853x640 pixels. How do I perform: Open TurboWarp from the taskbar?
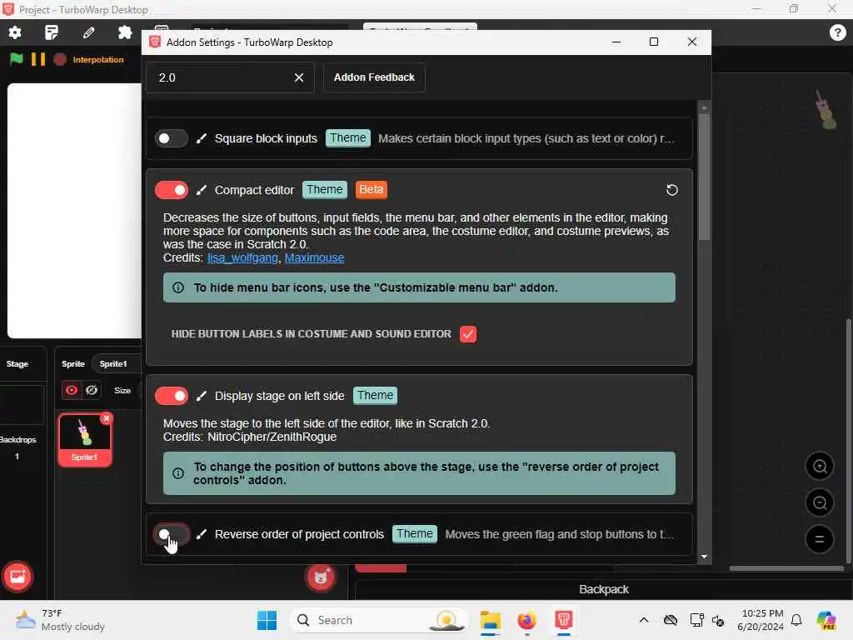click(564, 620)
